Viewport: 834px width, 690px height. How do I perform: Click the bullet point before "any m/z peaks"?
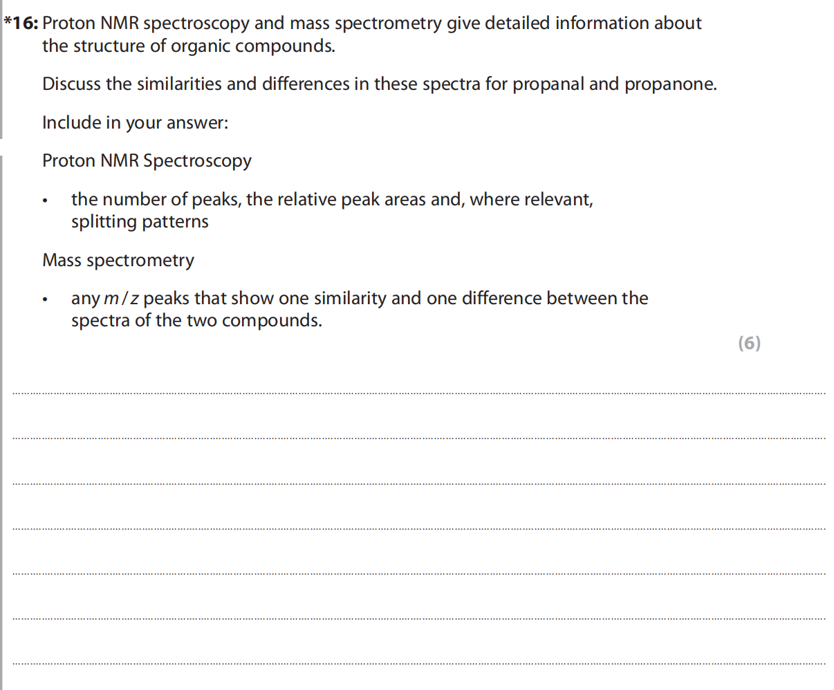45,300
